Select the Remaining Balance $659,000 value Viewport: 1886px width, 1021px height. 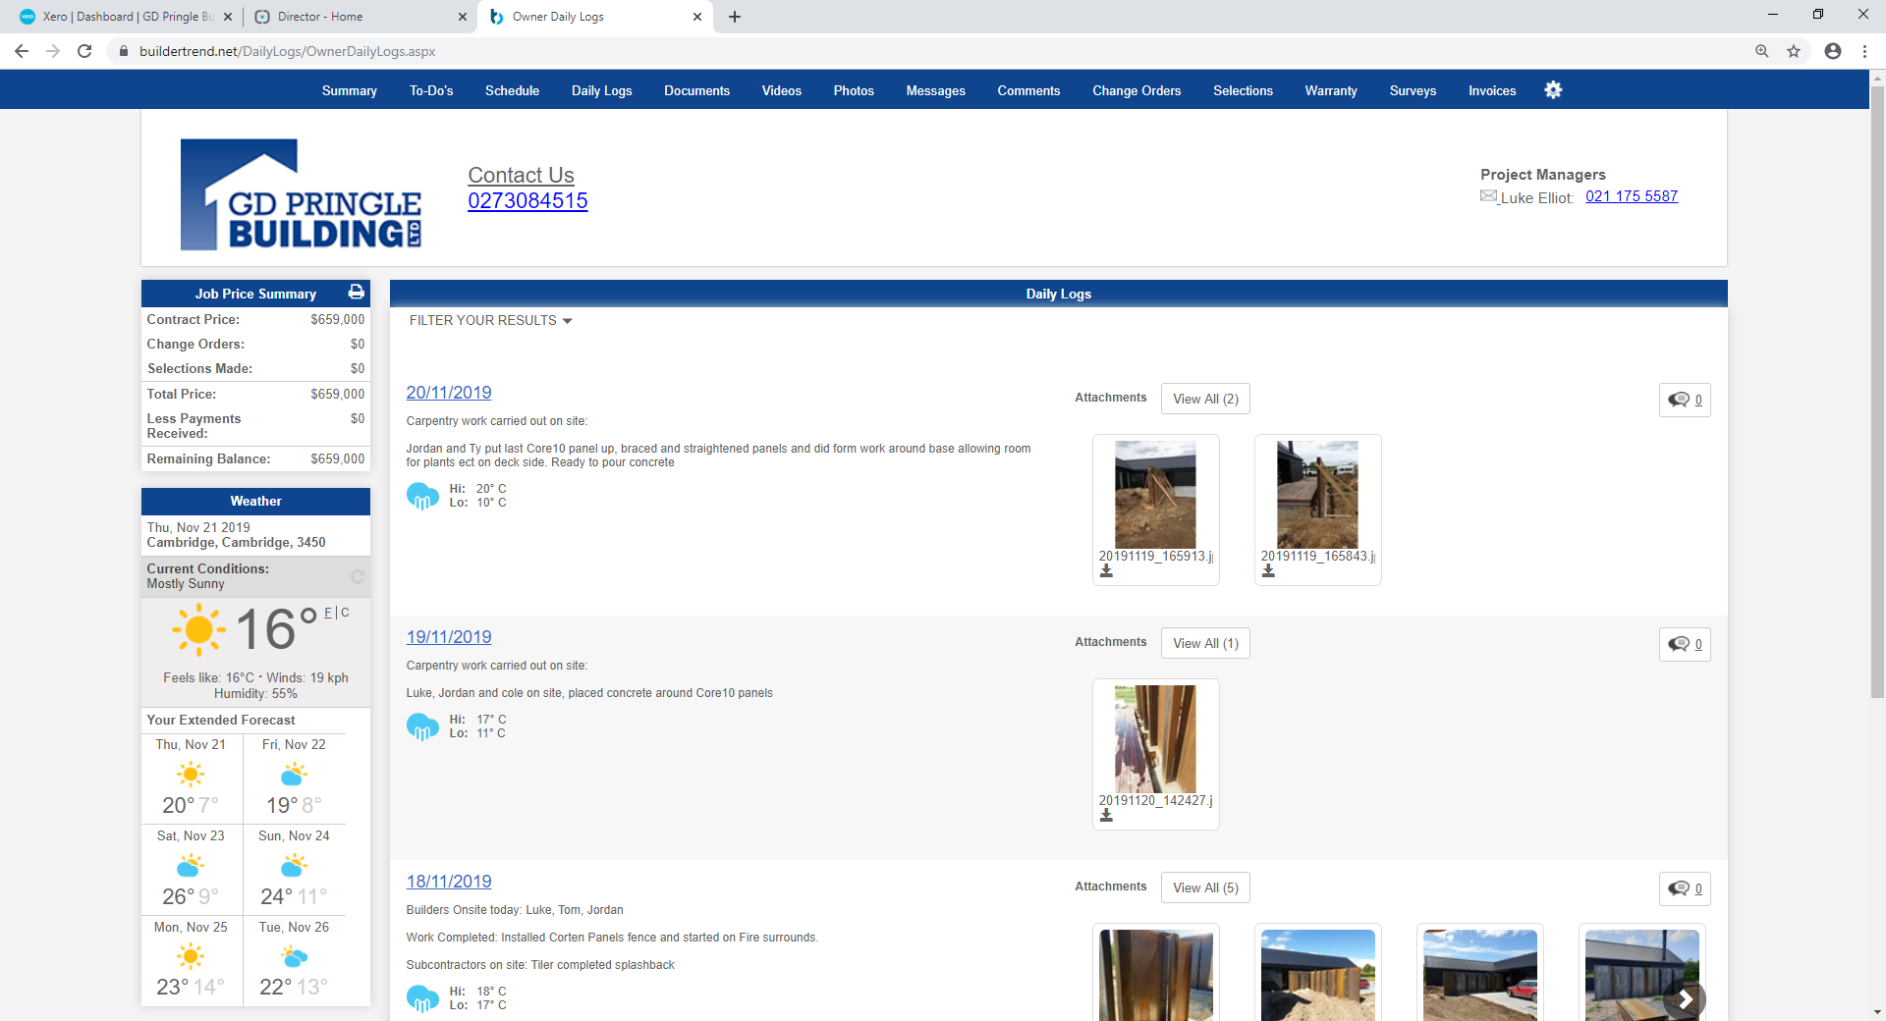point(337,458)
